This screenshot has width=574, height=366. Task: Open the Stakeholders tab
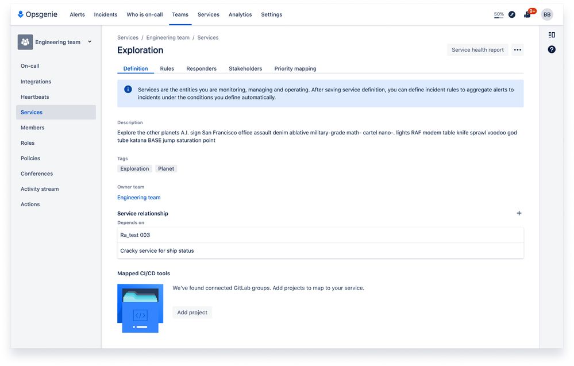(245, 68)
